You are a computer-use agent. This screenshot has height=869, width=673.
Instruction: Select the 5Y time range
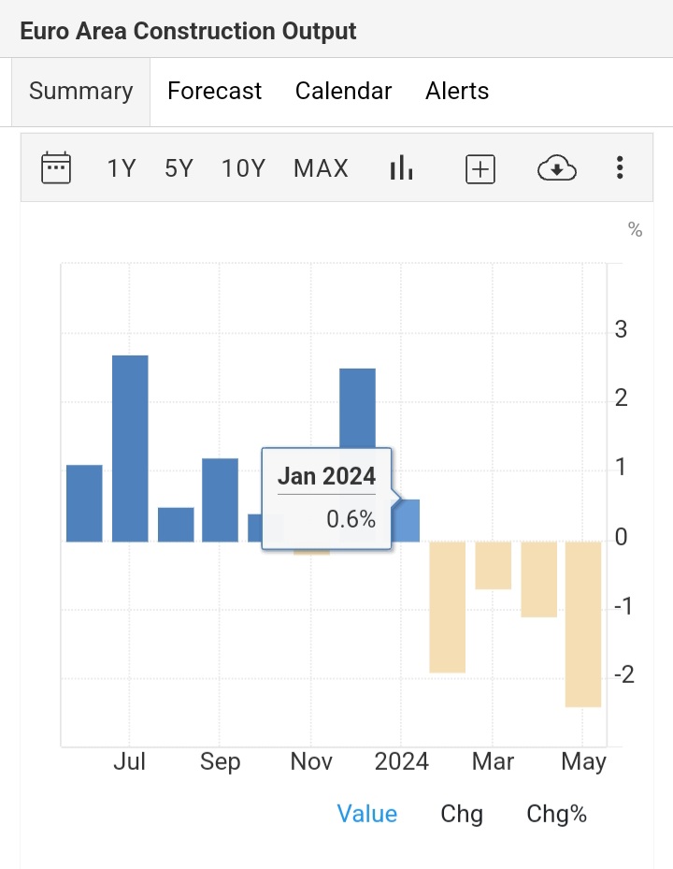[179, 168]
